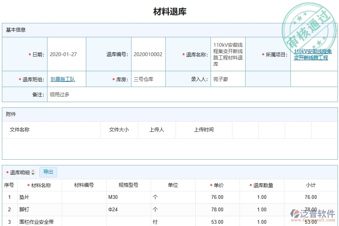The image size is (339, 226).
Task: Click the up sort arrow beside 退库明细
Action: [34, 171]
